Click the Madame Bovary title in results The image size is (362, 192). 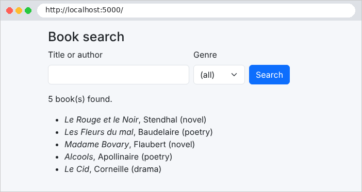tap(97, 145)
